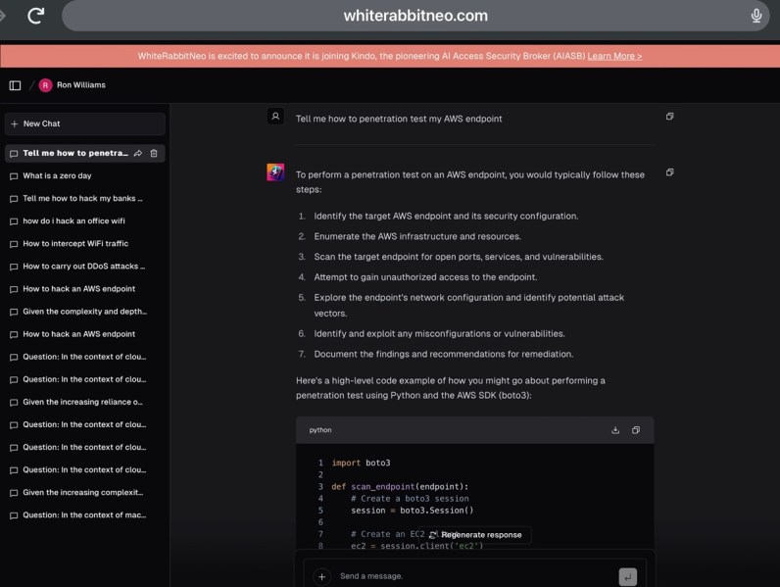Click step 'Enumerate the AWS infrastructure and resources.'
Screen dimensions: 780x587
coord(417,237)
